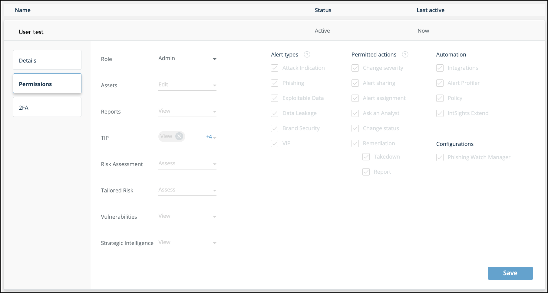Click the Now last-active value
548x293 pixels.
(x=423, y=31)
